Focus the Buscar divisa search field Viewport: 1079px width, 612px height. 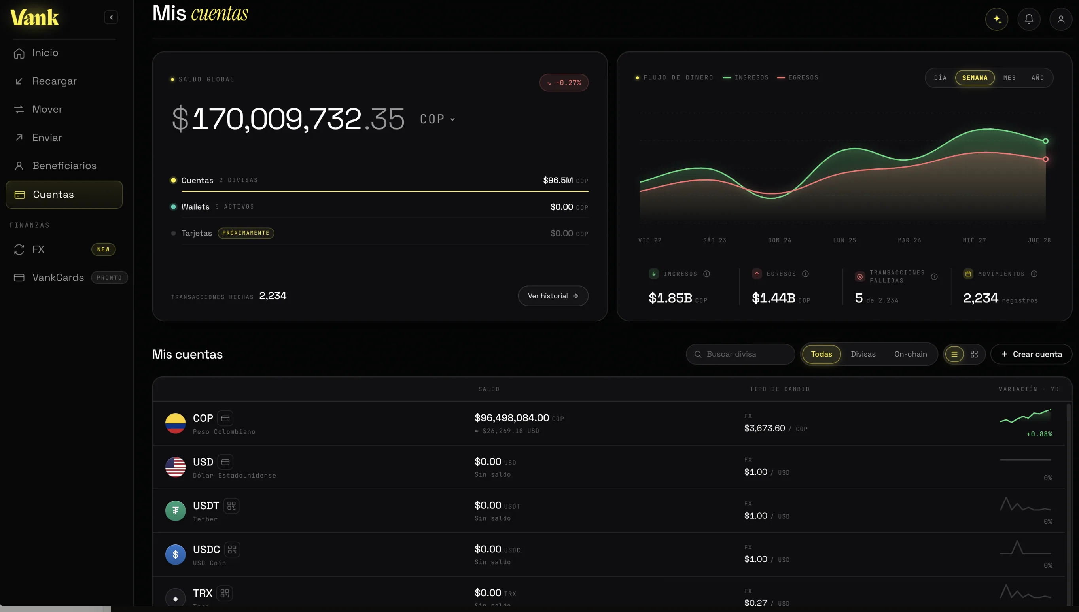740,354
